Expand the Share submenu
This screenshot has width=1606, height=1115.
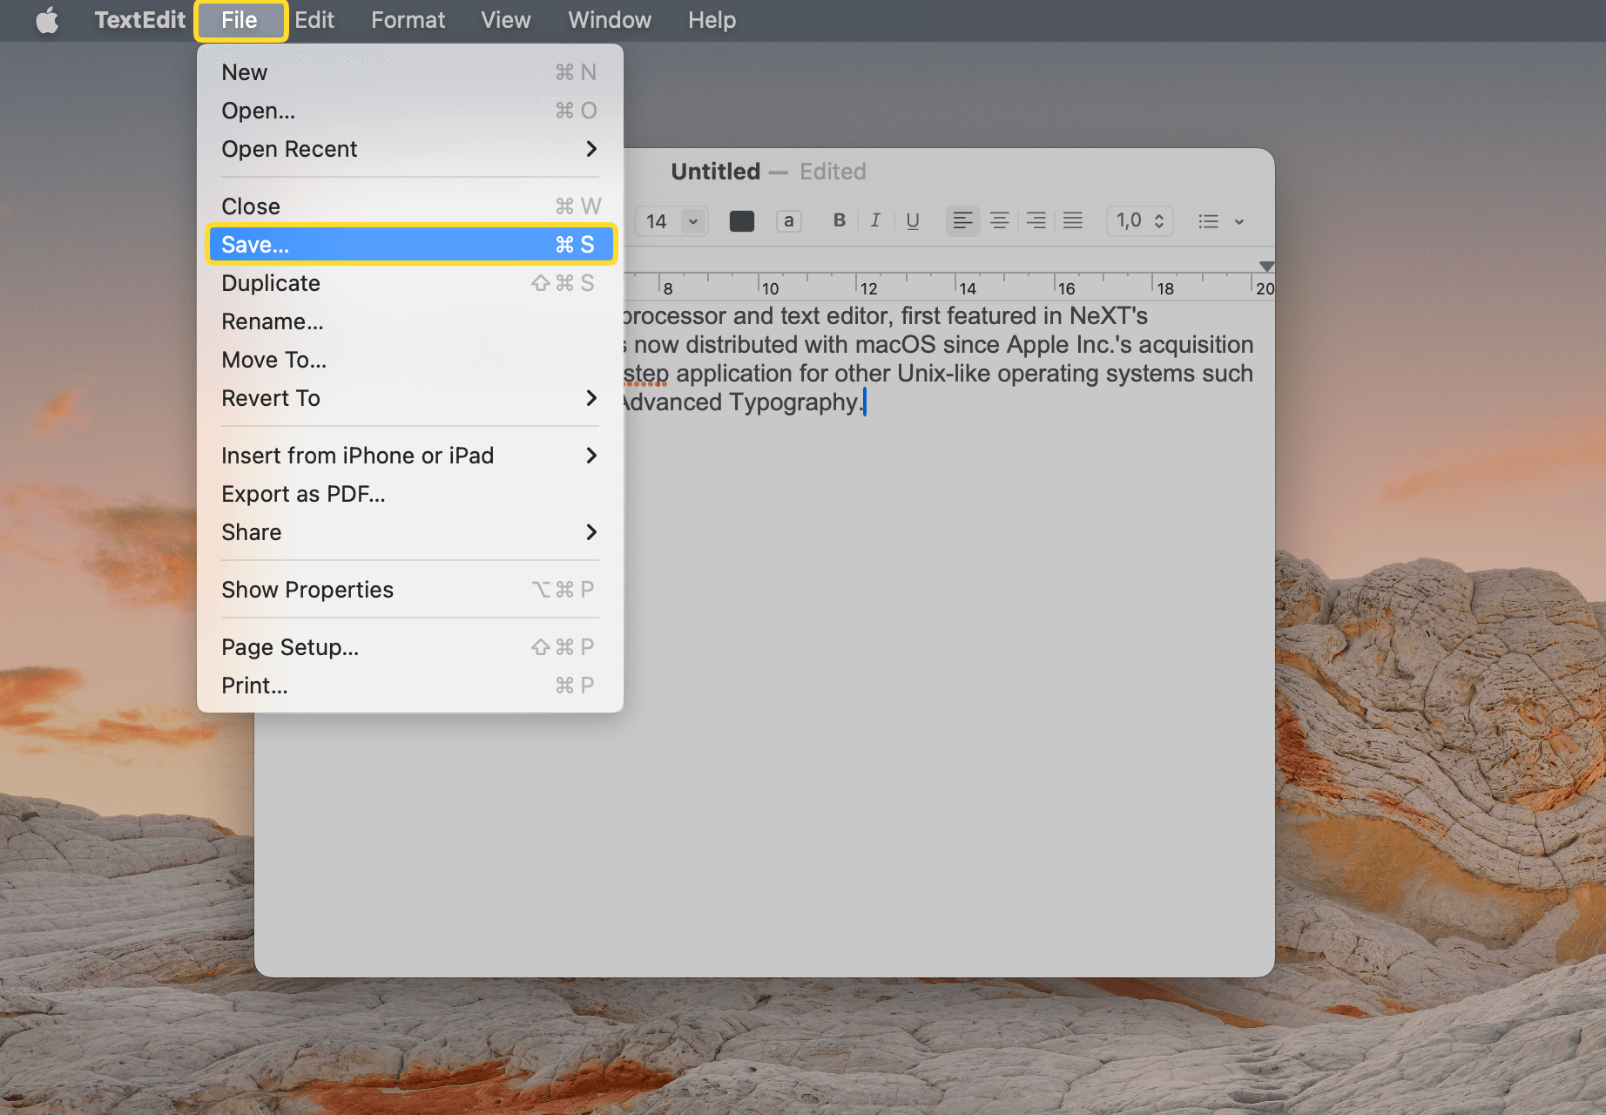pyautogui.click(x=410, y=532)
